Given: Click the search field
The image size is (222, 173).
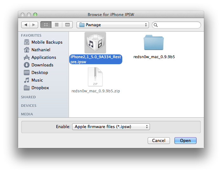Looking at the screenshot, I should (176, 25).
